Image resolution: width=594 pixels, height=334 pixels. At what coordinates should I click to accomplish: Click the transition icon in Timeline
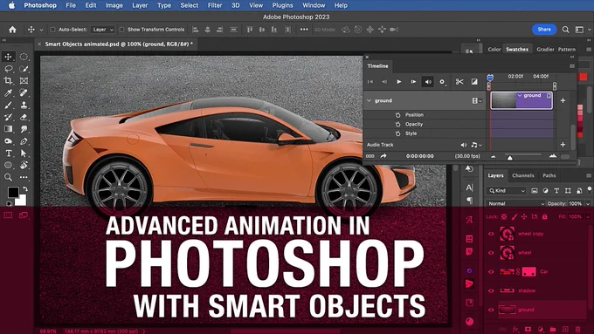click(x=474, y=82)
